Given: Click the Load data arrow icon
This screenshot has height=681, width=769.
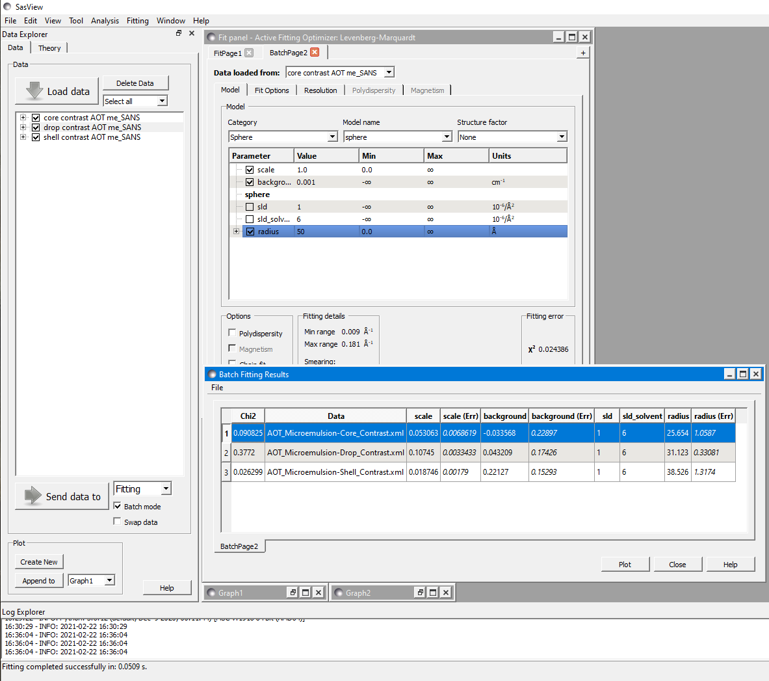Looking at the screenshot, I should tap(33, 90).
